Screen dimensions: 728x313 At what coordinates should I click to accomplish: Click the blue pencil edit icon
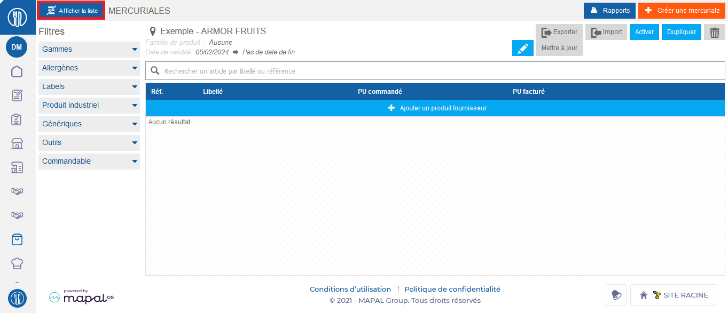click(522, 47)
